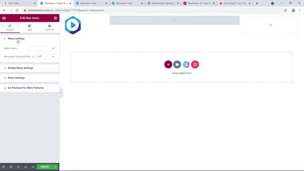Click the hexagon play logo image
This screenshot has height=171, width=304.
pyautogui.click(x=73, y=25)
